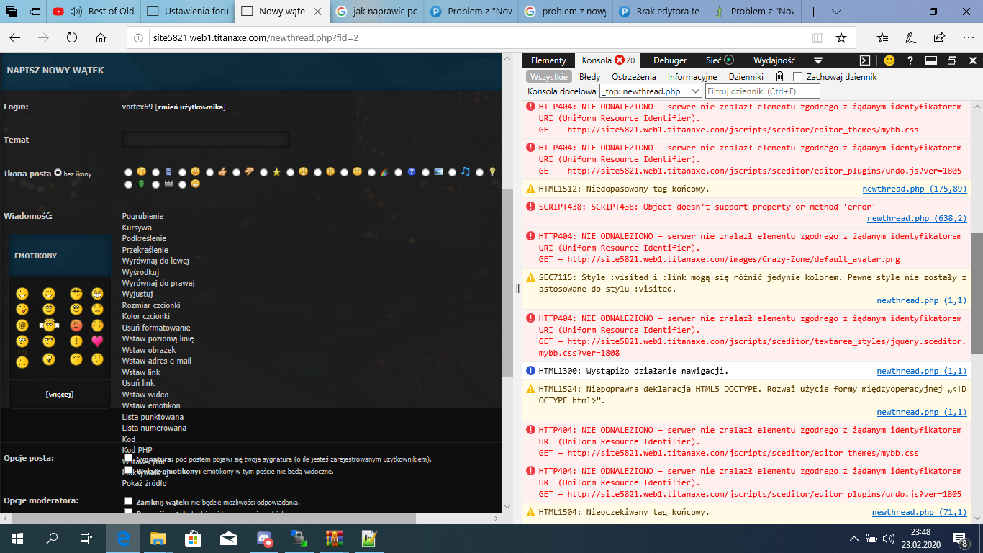Open the DevTools help question mark
The height and width of the screenshot is (553, 983).
(x=910, y=60)
